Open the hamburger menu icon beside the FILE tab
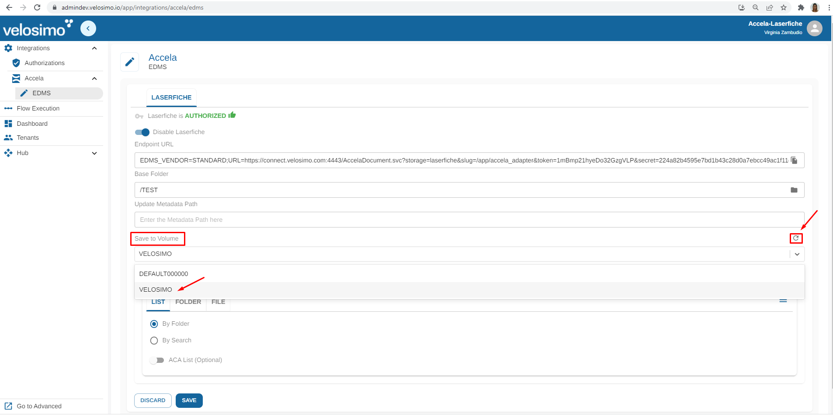 (x=783, y=301)
